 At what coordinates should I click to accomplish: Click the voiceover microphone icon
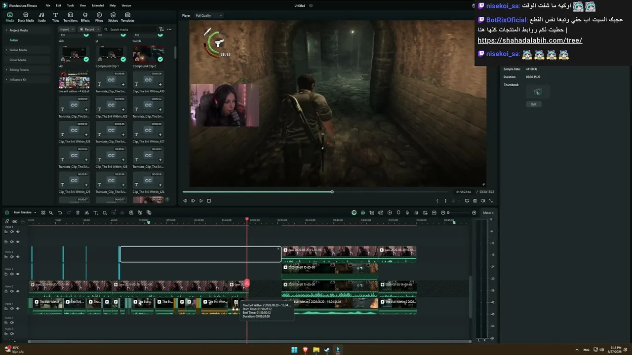click(407, 213)
